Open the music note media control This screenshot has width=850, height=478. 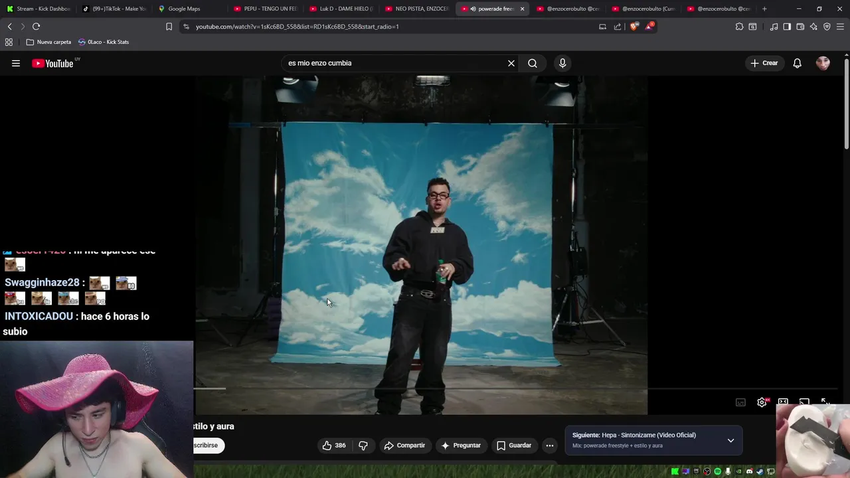click(774, 27)
